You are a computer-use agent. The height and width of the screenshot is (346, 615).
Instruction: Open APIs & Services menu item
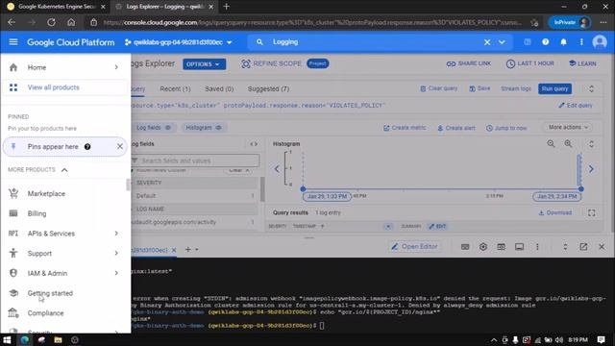[51, 234]
